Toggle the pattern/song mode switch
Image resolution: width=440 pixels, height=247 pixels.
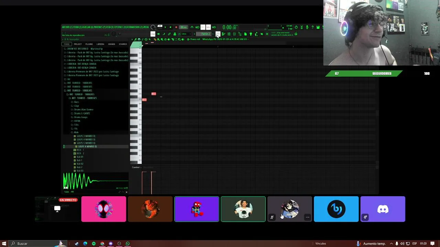[160, 27]
